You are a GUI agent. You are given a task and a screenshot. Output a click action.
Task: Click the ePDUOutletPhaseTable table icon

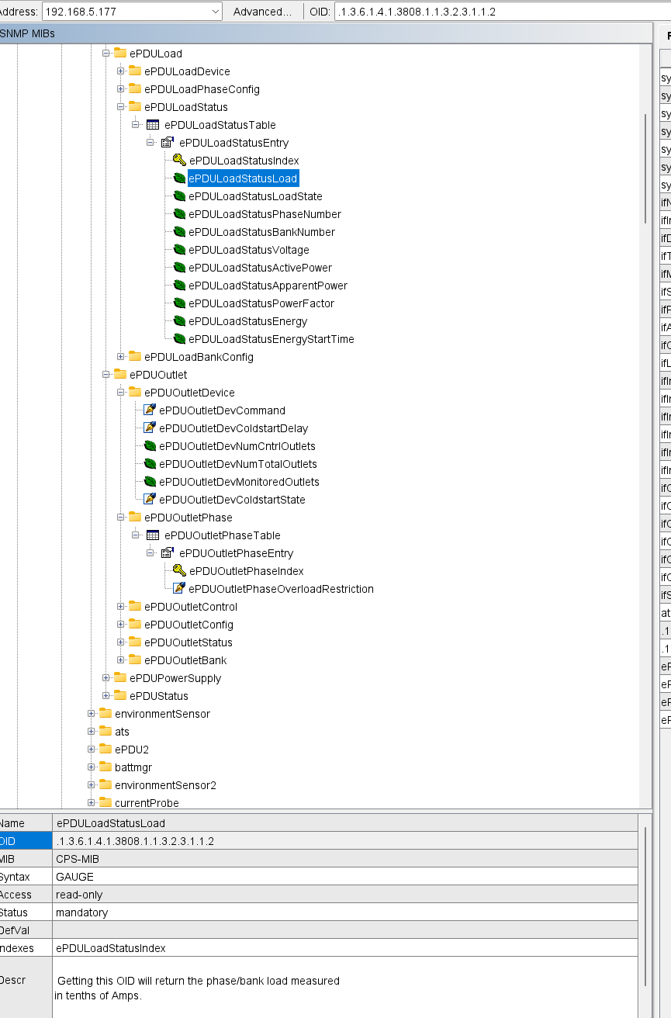click(153, 535)
